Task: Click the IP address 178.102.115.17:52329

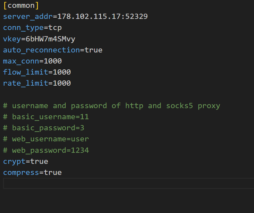Action: tap(102, 17)
